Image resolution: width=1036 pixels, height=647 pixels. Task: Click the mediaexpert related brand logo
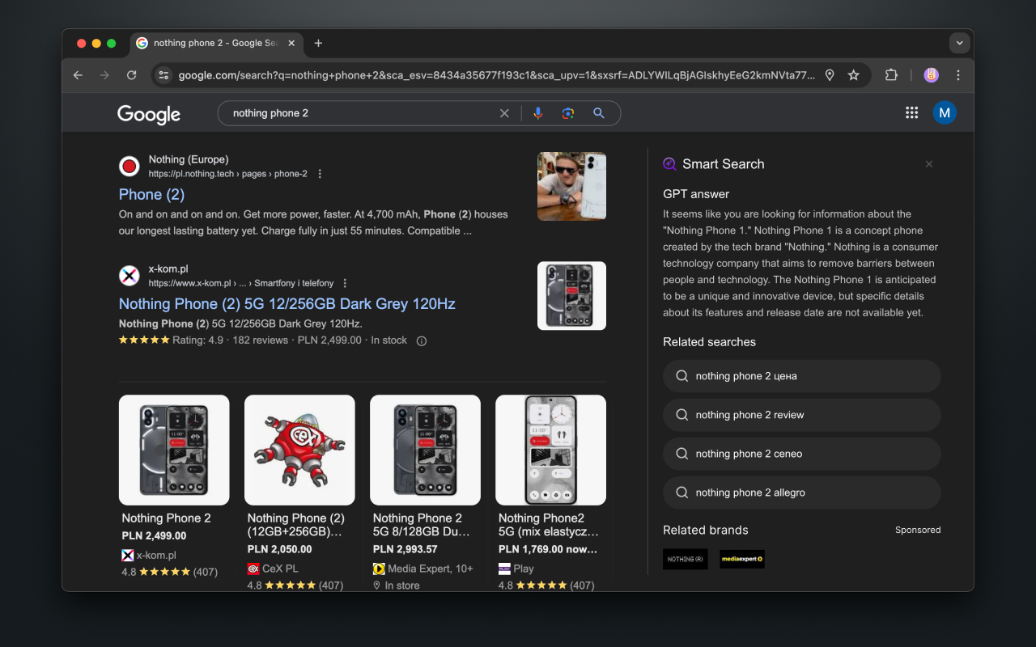click(x=742, y=559)
